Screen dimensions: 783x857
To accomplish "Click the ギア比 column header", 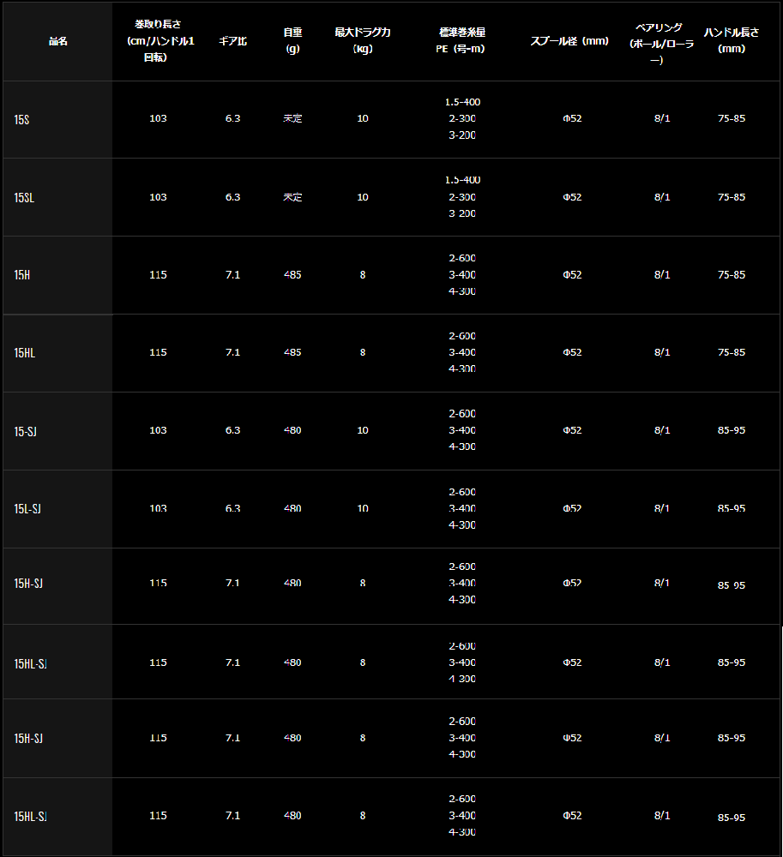I will coord(233,41).
